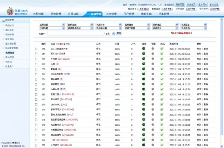This screenshot has height=148, width=224.
Task: Click the green browse checkmark in row 278
Action: pos(162,110)
